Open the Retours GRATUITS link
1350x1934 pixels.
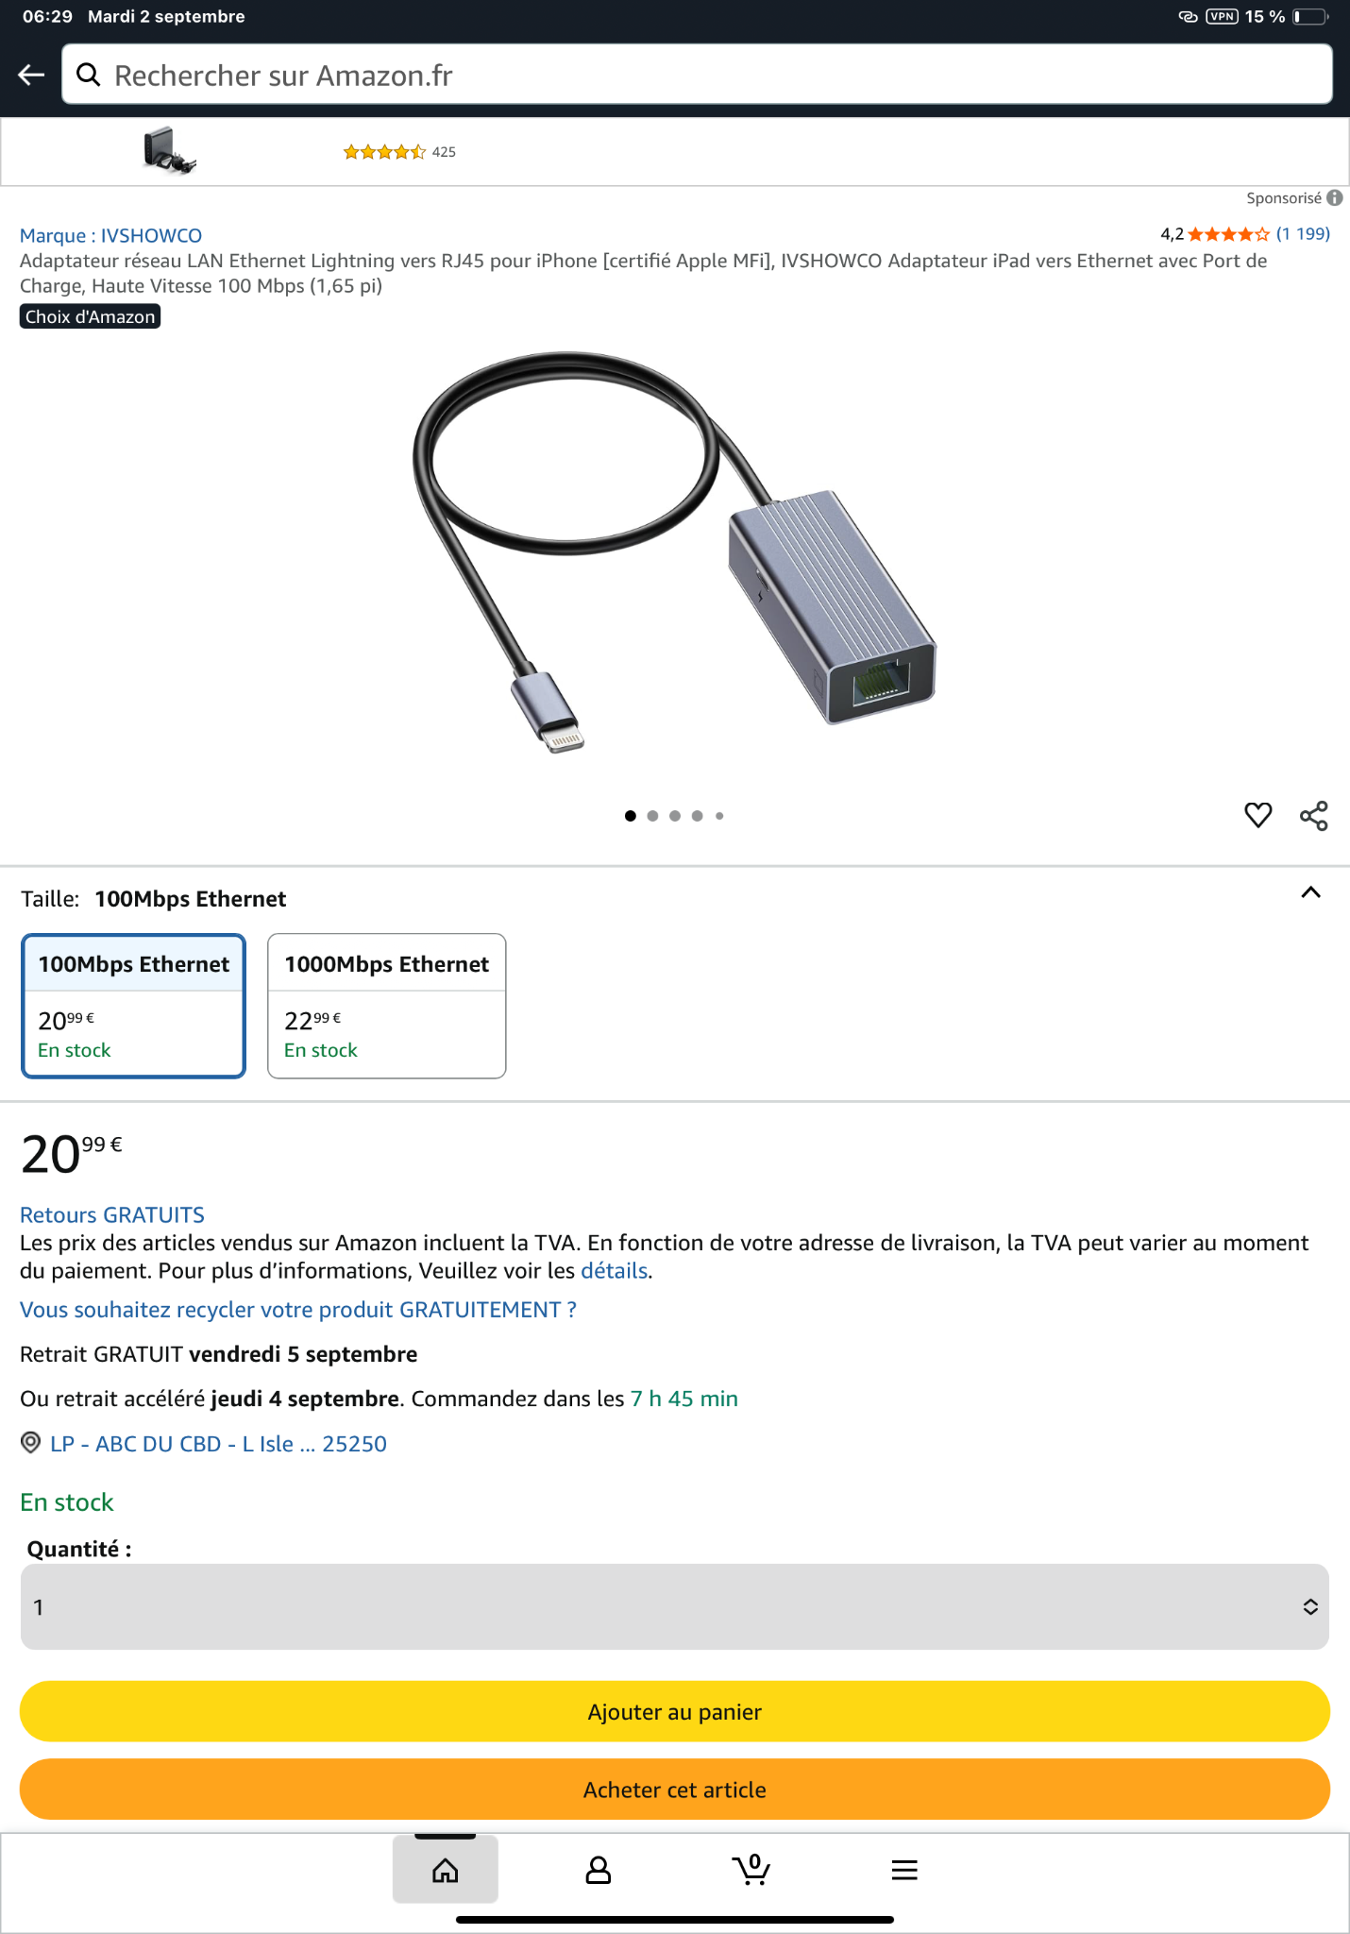[x=112, y=1215]
